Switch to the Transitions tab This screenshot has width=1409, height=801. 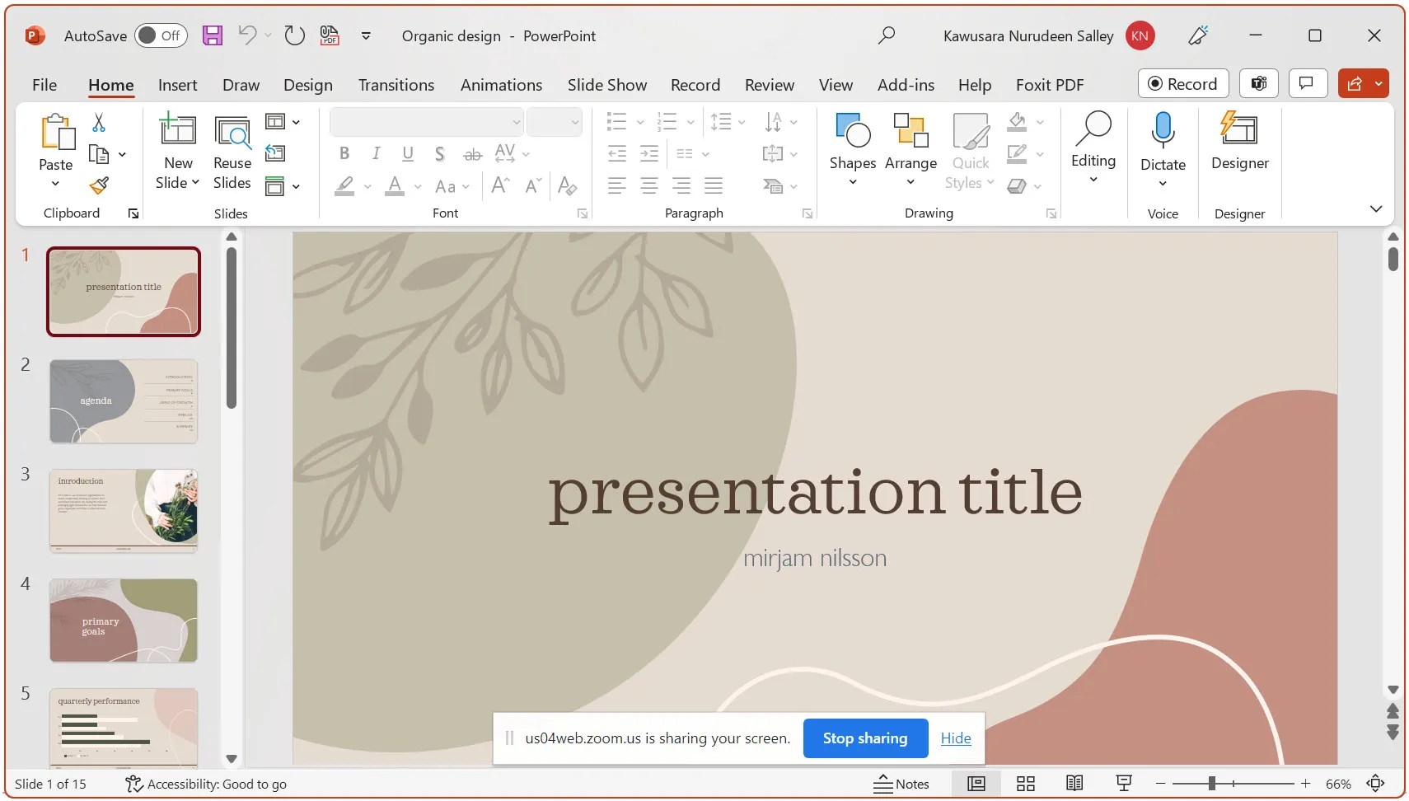(x=396, y=84)
